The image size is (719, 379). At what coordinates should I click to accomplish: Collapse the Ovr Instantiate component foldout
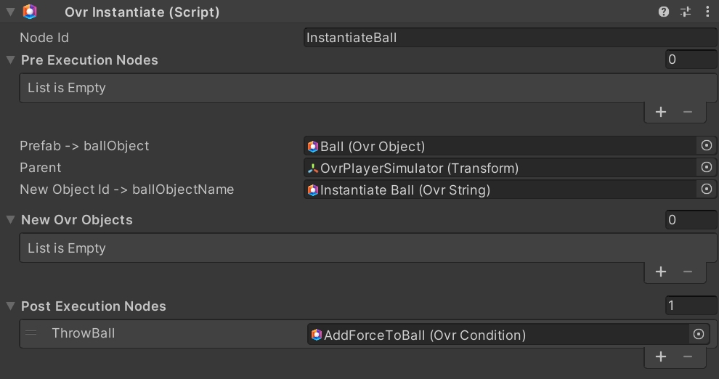click(10, 12)
